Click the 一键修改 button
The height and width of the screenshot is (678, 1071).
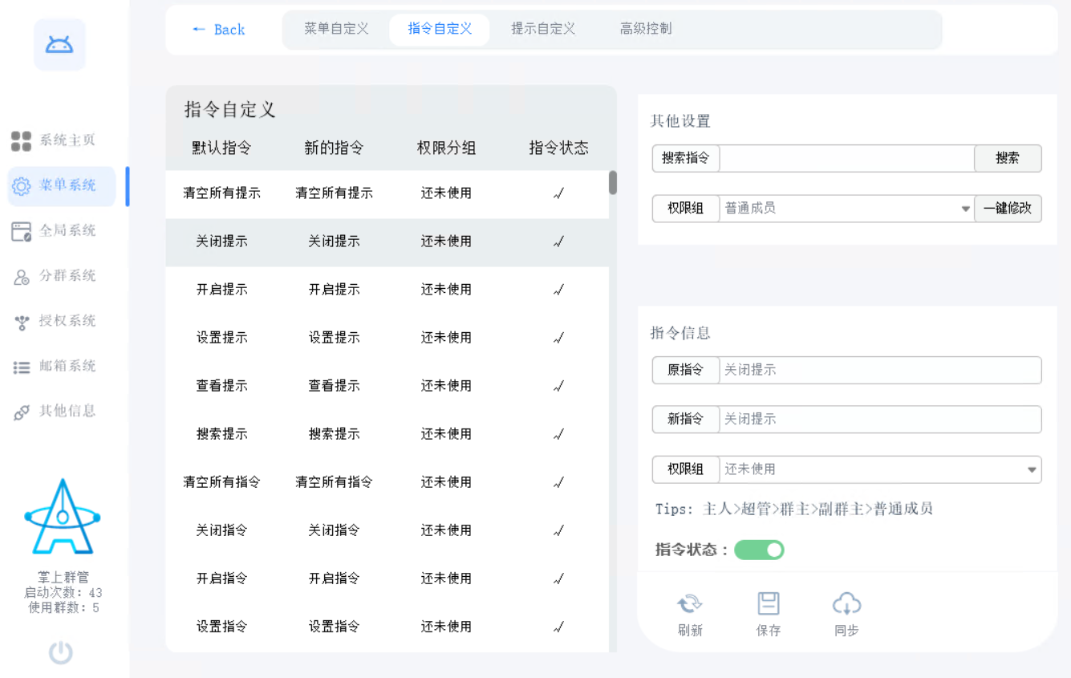coord(1008,209)
